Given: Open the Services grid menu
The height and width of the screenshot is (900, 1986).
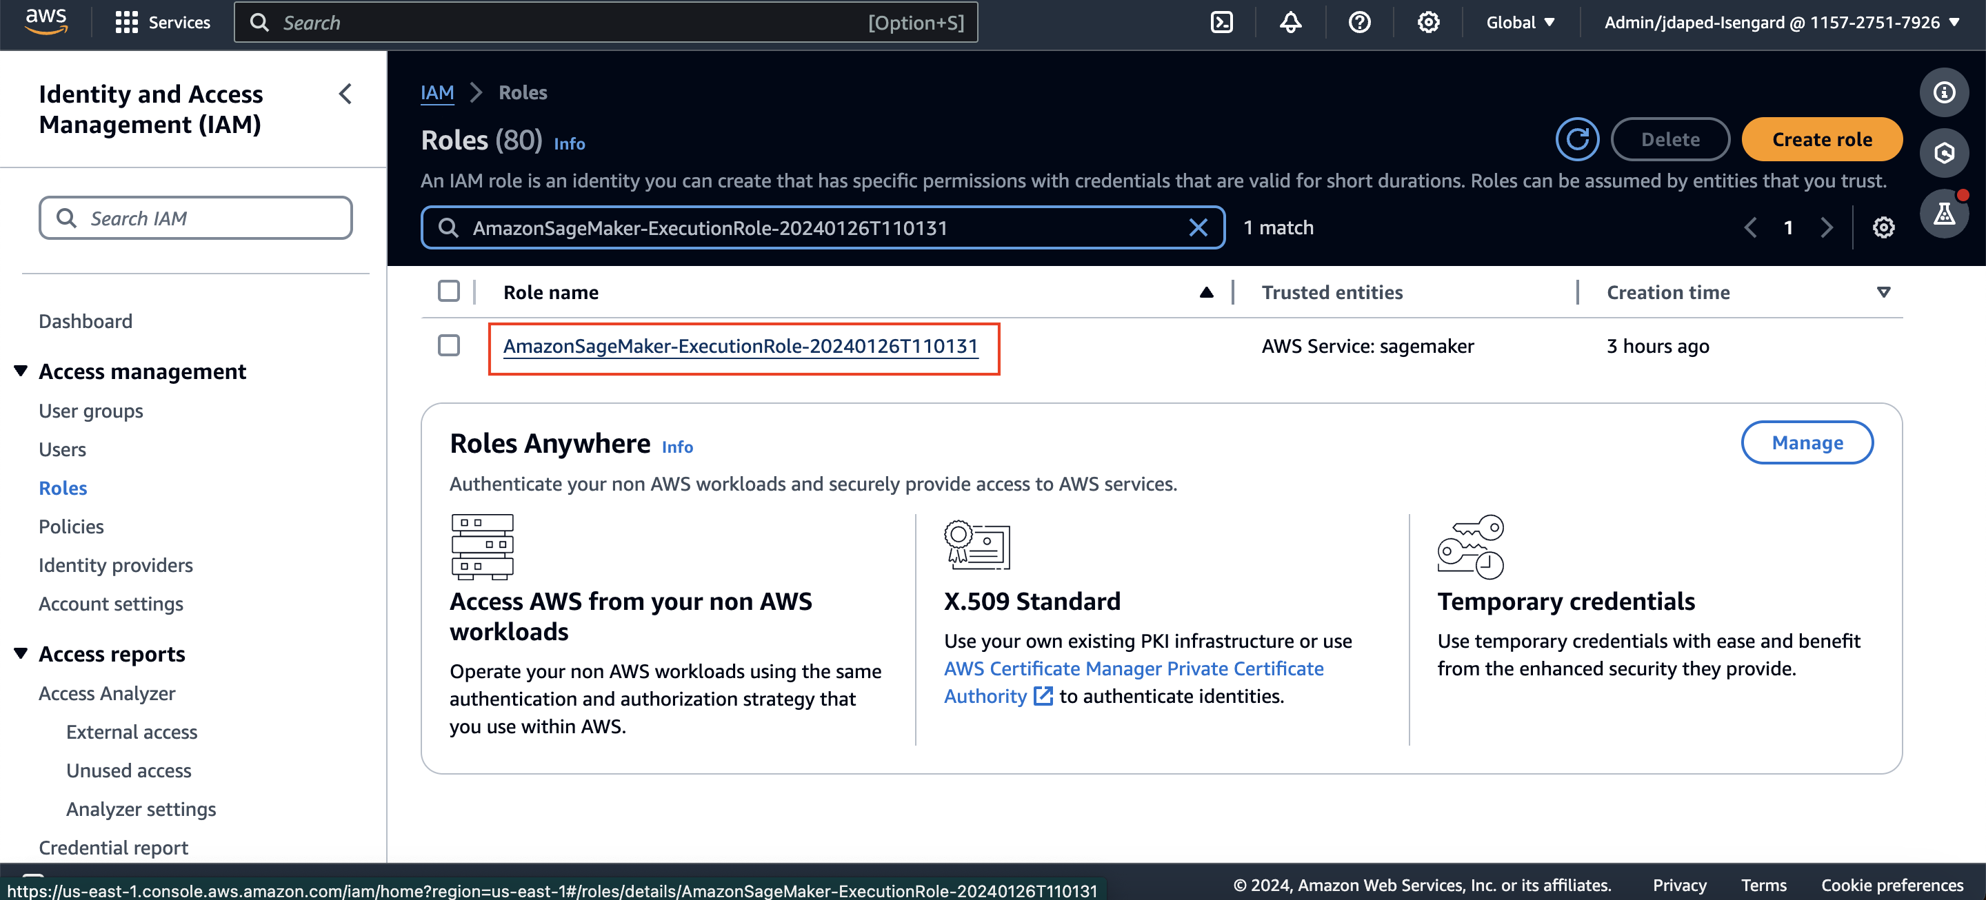Looking at the screenshot, I should tap(126, 22).
